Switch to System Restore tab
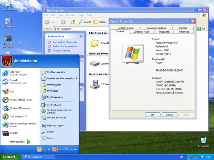The width and height of the screenshot is (214, 160). [126, 28]
